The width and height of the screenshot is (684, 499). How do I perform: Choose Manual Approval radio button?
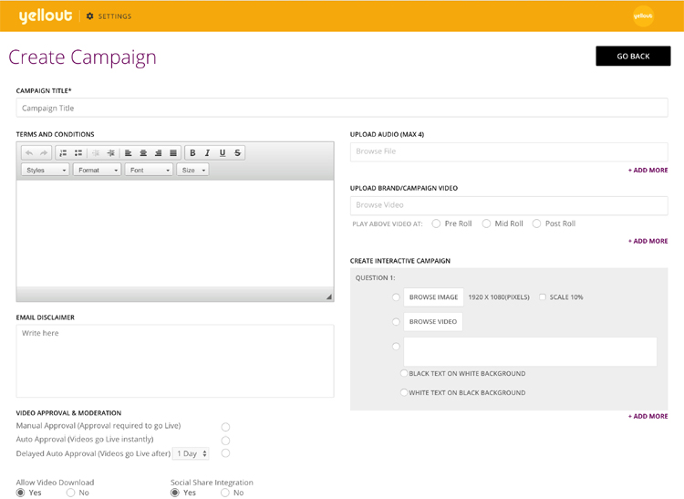[225, 427]
